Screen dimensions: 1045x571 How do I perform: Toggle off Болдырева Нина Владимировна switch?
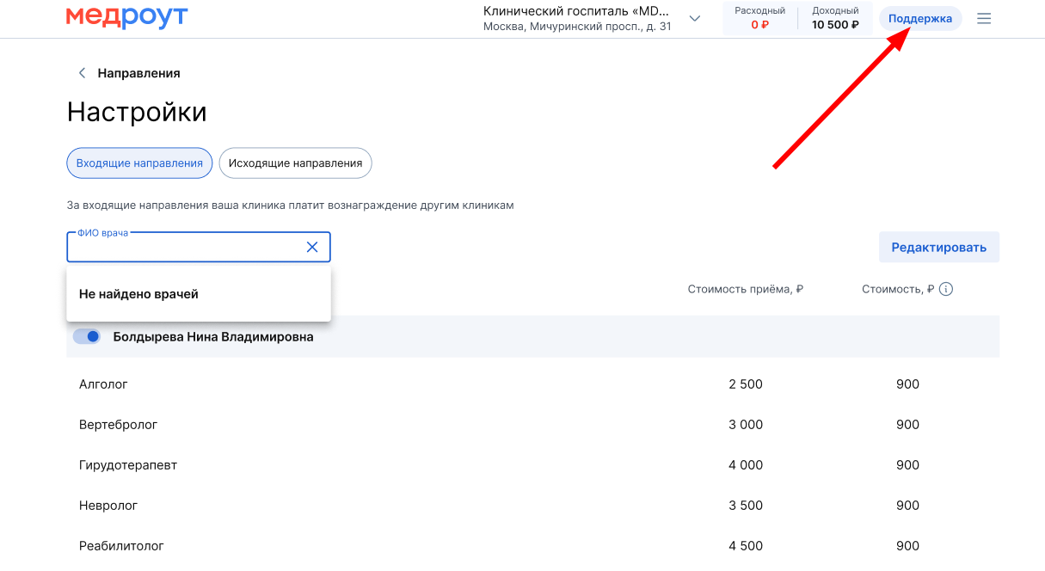[87, 336]
